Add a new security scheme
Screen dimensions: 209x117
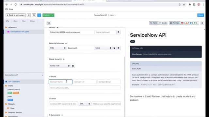point(66,43)
